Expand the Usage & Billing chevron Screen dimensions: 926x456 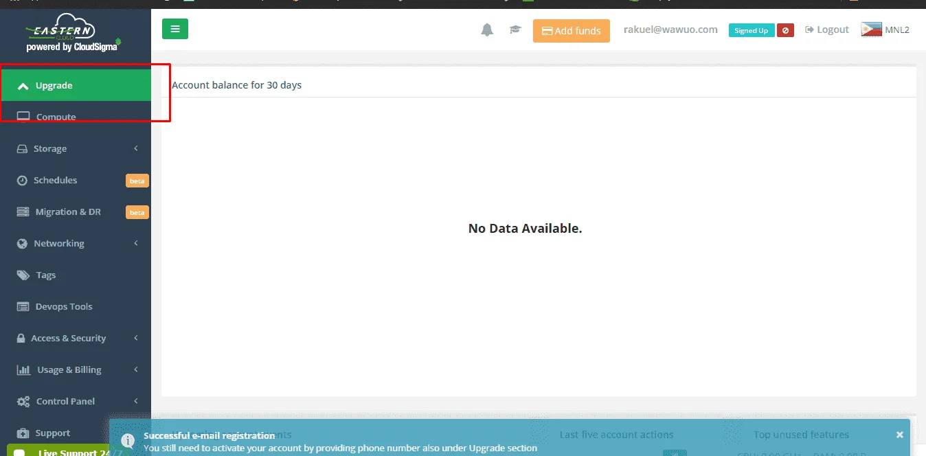point(136,369)
